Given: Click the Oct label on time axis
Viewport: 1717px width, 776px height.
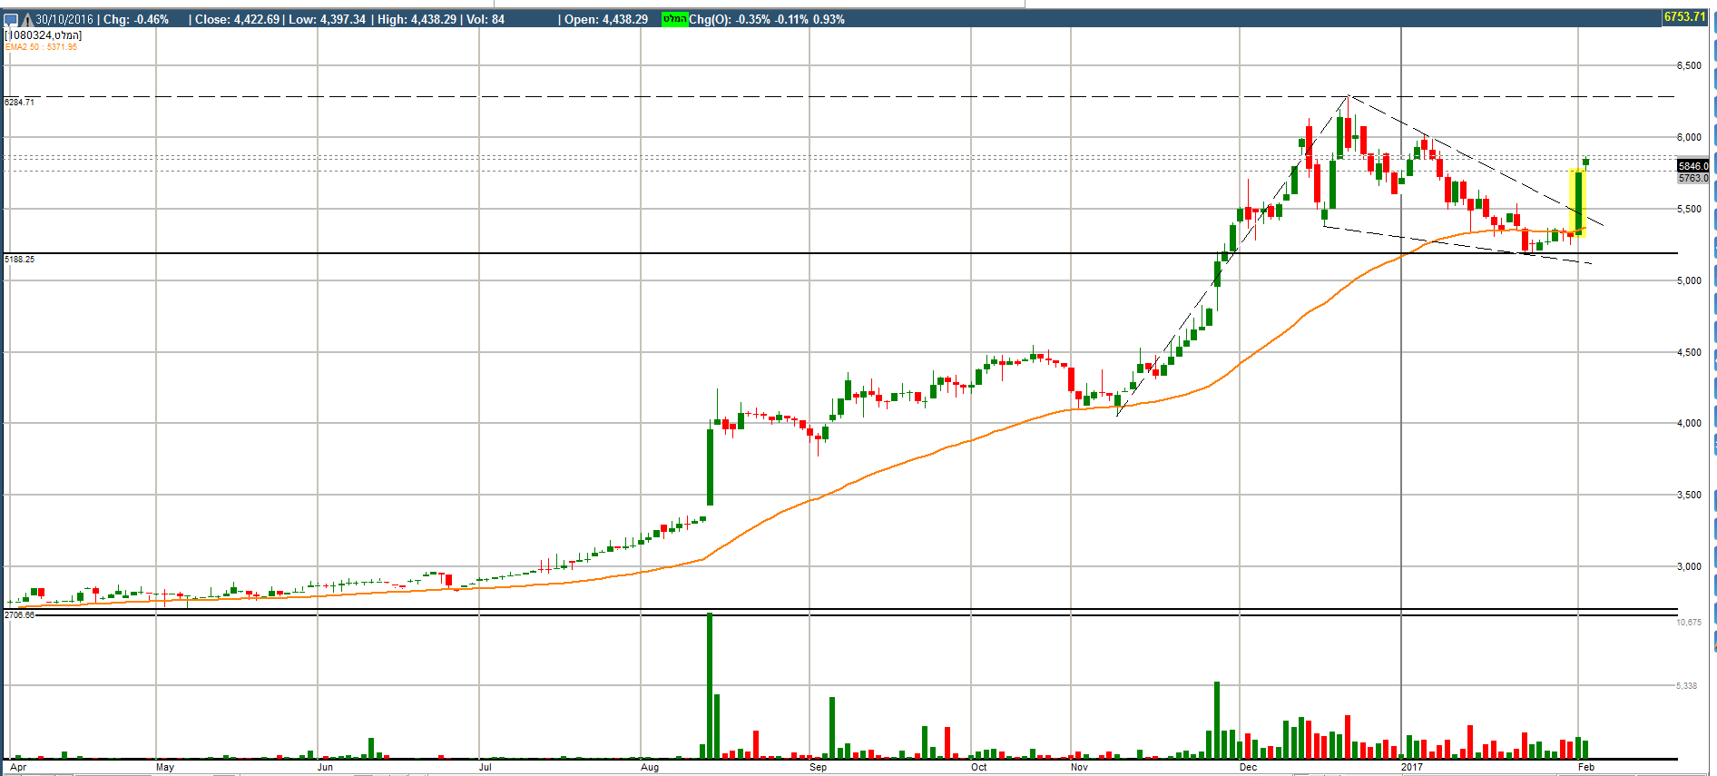Looking at the screenshot, I should point(978,768).
